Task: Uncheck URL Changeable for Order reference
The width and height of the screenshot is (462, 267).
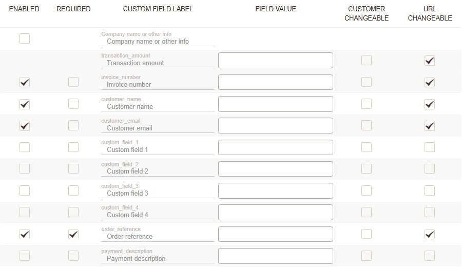Action: tap(430, 234)
